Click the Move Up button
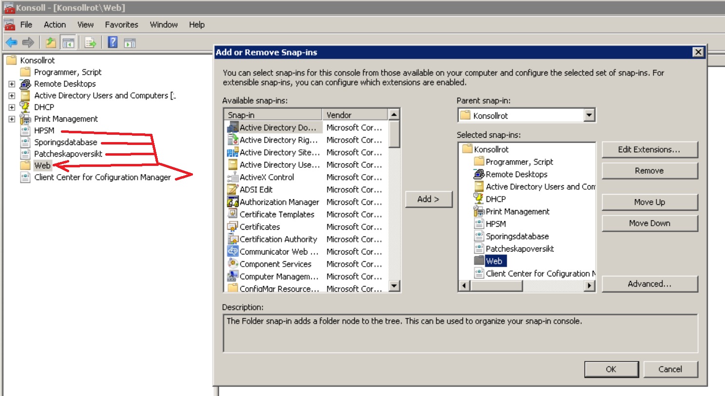725x396 pixels. pos(649,202)
